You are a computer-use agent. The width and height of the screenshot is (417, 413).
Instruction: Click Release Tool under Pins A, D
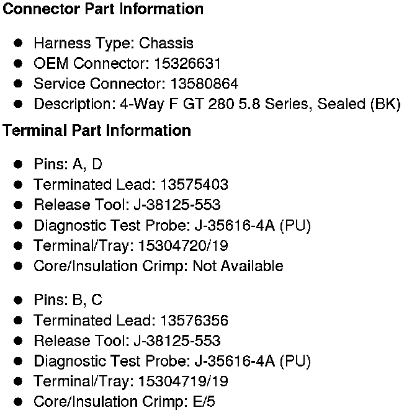coord(127,205)
